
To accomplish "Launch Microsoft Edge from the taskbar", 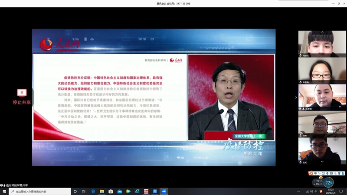I will pos(93,192).
